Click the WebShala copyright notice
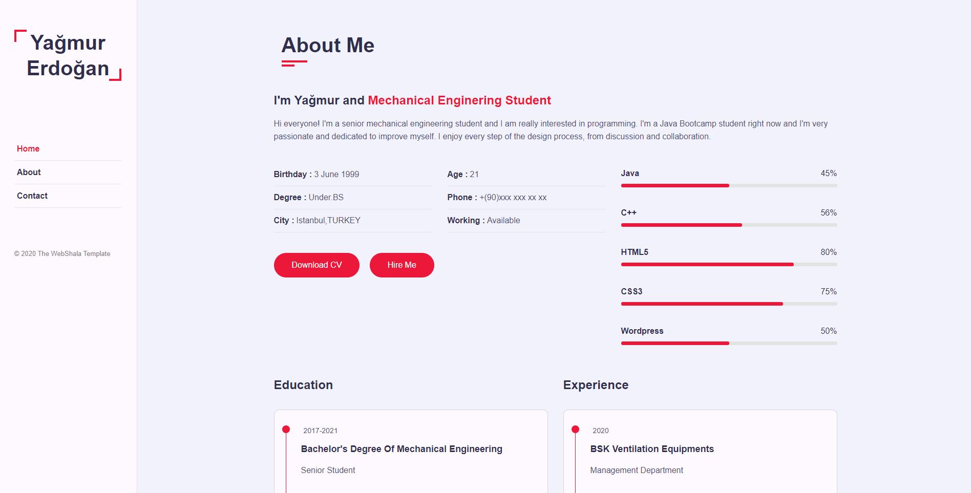 pyautogui.click(x=62, y=253)
